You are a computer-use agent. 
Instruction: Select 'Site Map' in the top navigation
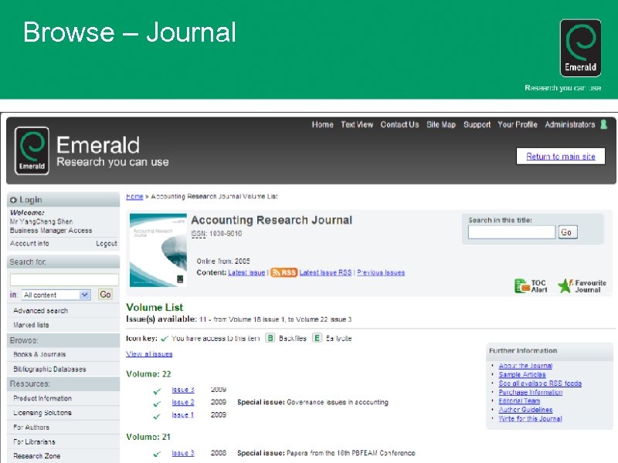pyautogui.click(x=440, y=124)
